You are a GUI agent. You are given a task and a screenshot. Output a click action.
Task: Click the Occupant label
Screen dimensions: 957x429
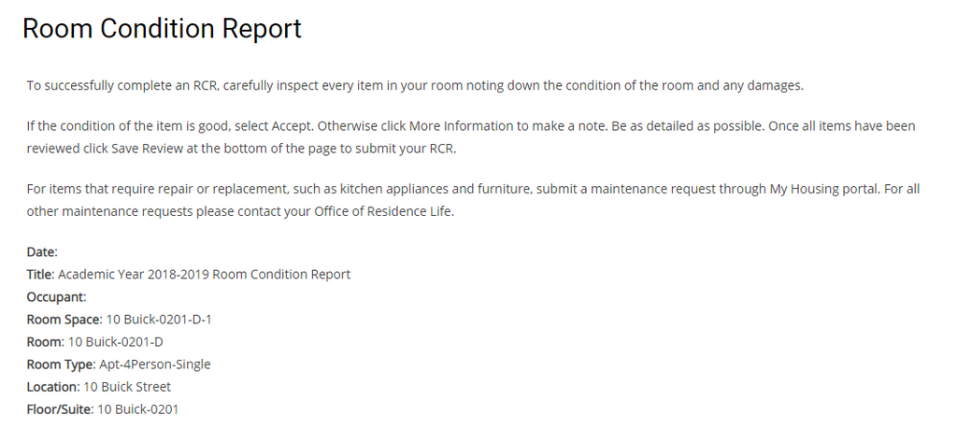[x=56, y=297]
